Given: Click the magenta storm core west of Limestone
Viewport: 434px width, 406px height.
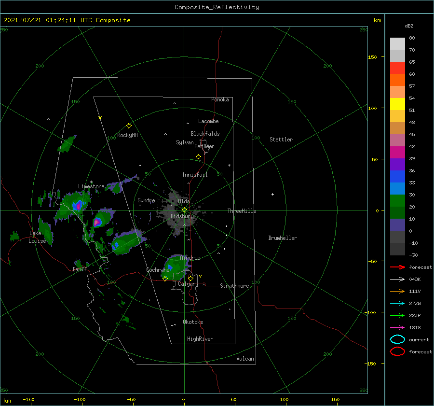Looking at the screenshot, I should pos(78,206).
